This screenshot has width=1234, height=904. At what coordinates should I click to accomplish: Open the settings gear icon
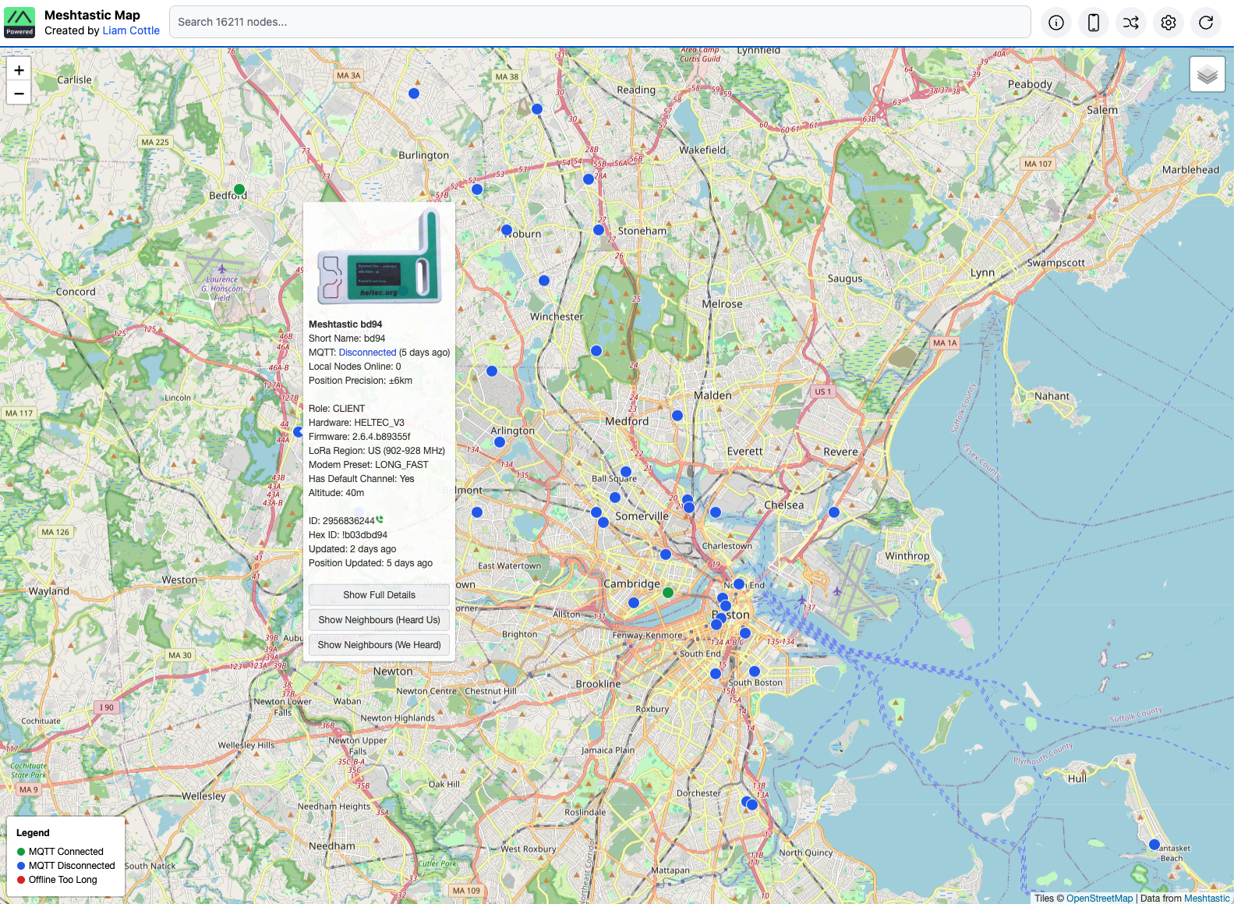[x=1169, y=23]
